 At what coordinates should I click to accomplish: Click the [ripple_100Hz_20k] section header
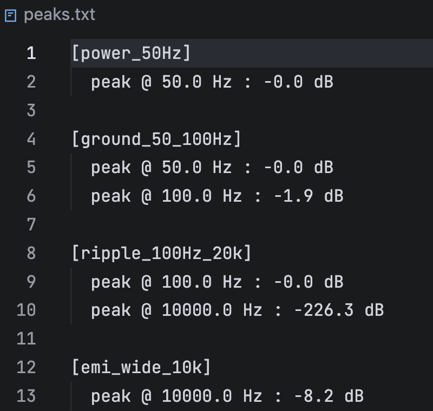point(161,253)
